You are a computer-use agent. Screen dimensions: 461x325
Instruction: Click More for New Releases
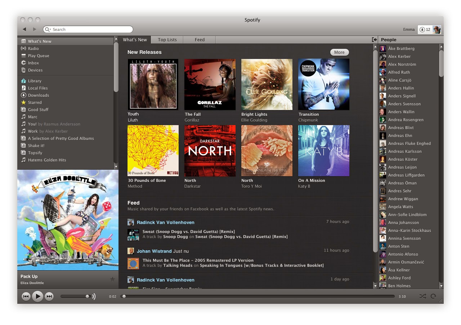pyautogui.click(x=339, y=52)
